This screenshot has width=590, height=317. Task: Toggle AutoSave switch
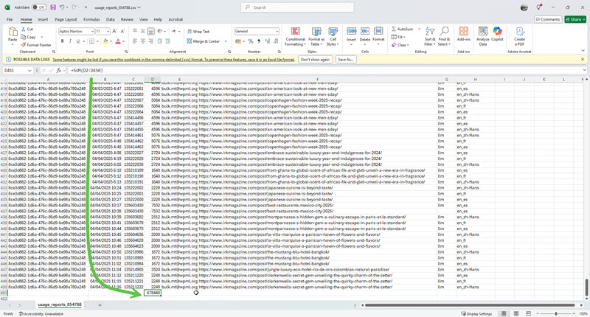[39, 7]
